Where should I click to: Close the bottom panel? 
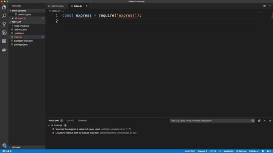[x=270, y=121]
